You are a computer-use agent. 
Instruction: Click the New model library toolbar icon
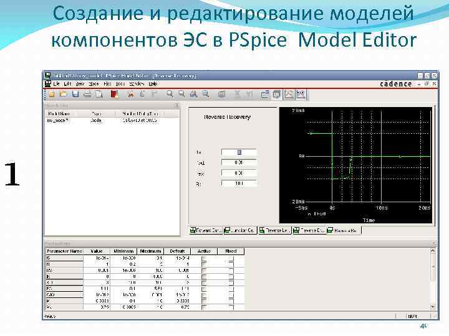(52, 94)
